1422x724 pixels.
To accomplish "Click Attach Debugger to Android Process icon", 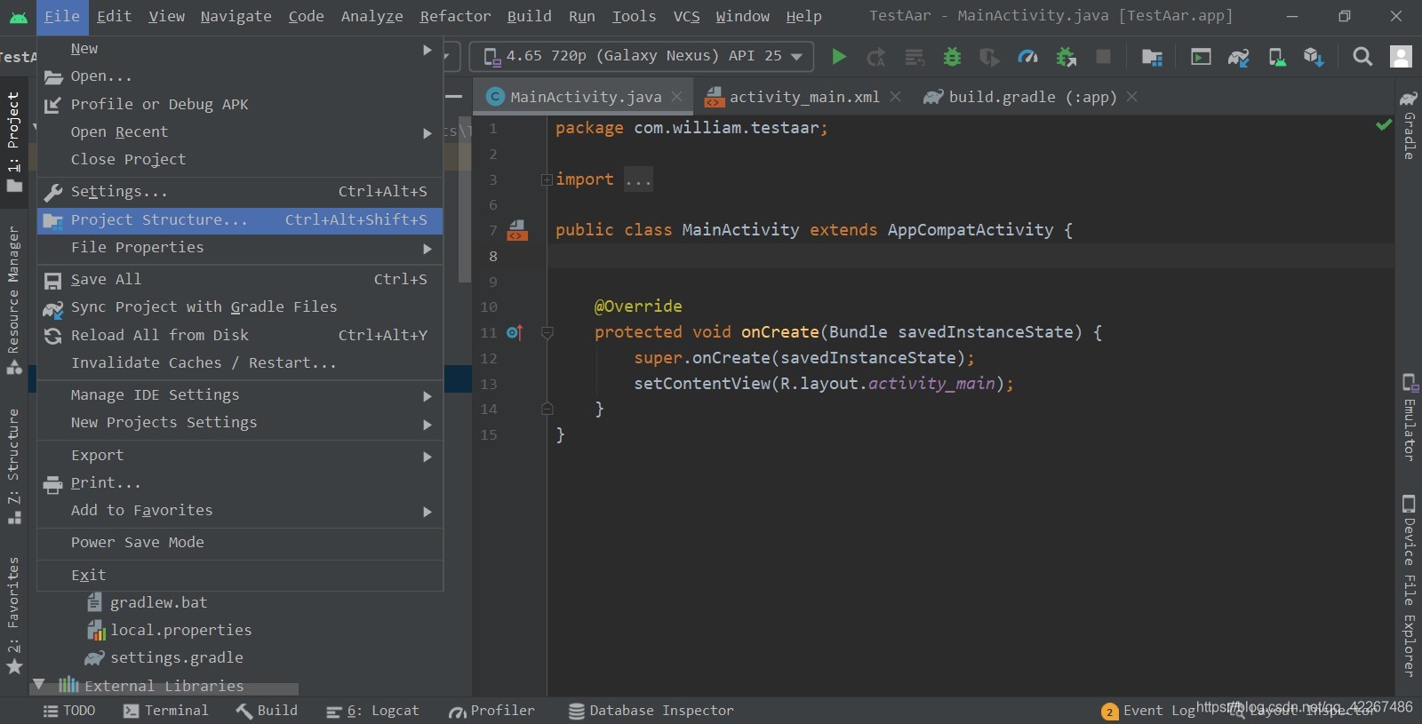I will (1066, 57).
